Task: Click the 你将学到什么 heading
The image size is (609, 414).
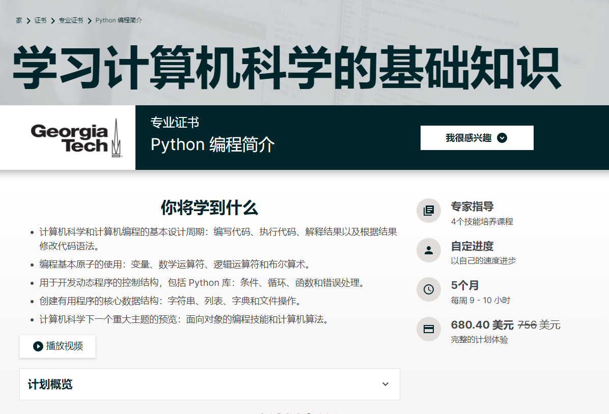Action: (209, 208)
